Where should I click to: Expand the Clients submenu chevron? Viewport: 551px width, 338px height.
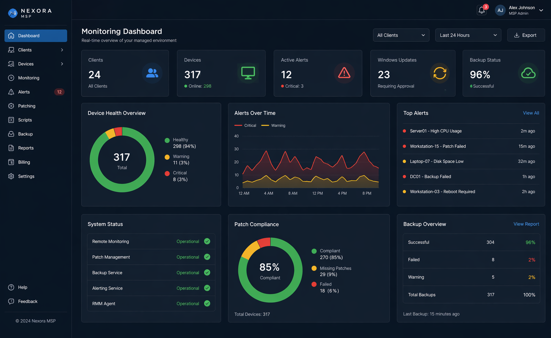point(62,50)
